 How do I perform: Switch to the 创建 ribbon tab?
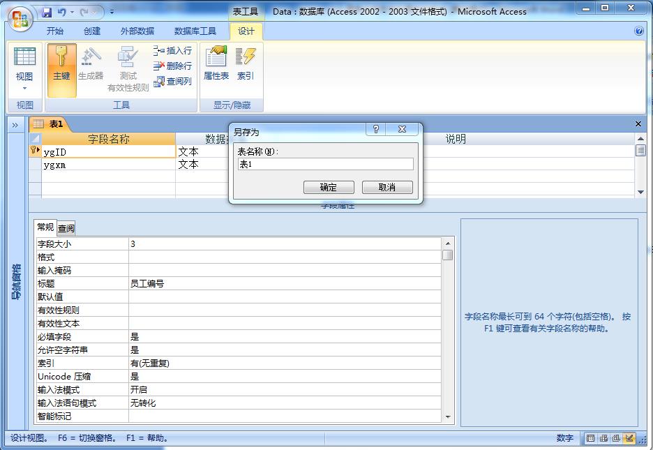pos(92,31)
